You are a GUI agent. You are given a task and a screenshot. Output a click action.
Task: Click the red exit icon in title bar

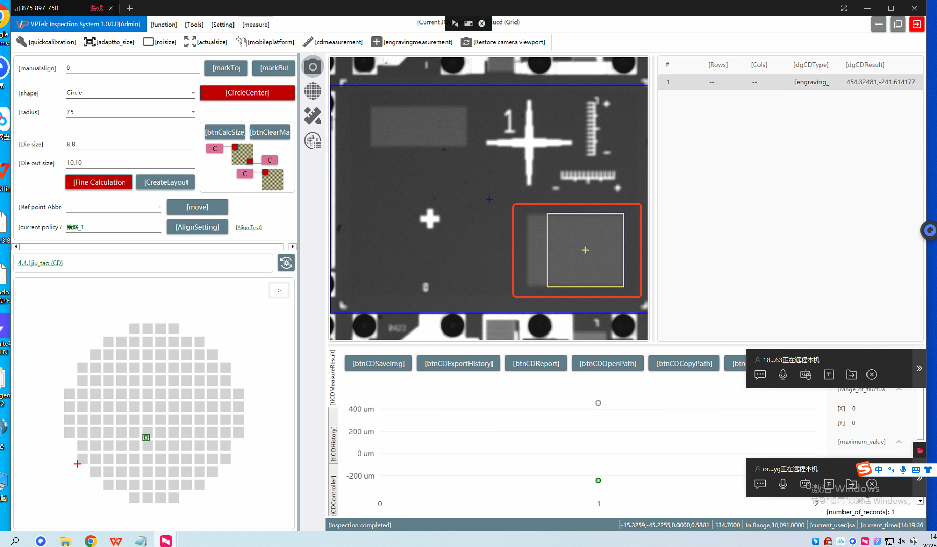point(917,24)
